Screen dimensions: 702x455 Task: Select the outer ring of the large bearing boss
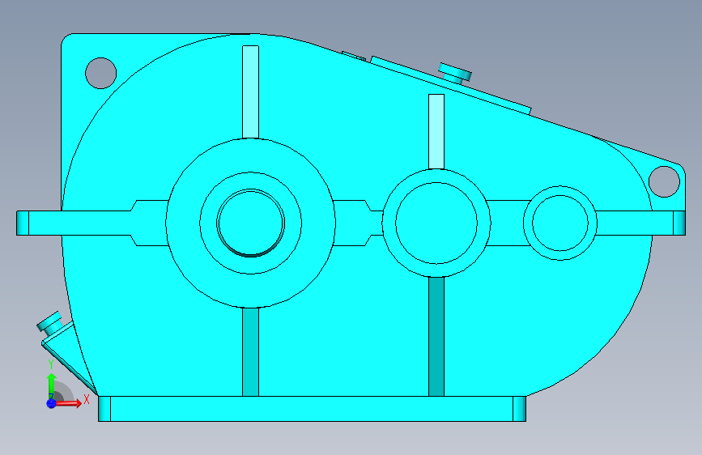point(184,223)
